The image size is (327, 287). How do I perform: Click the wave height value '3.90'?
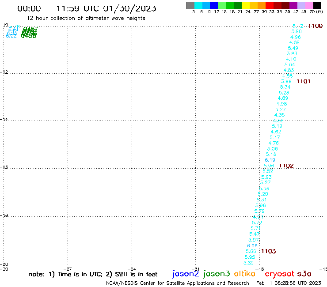[297, 31]
